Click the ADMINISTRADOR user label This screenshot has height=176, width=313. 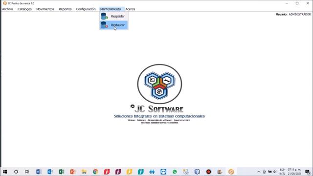[x=300, y=14]
